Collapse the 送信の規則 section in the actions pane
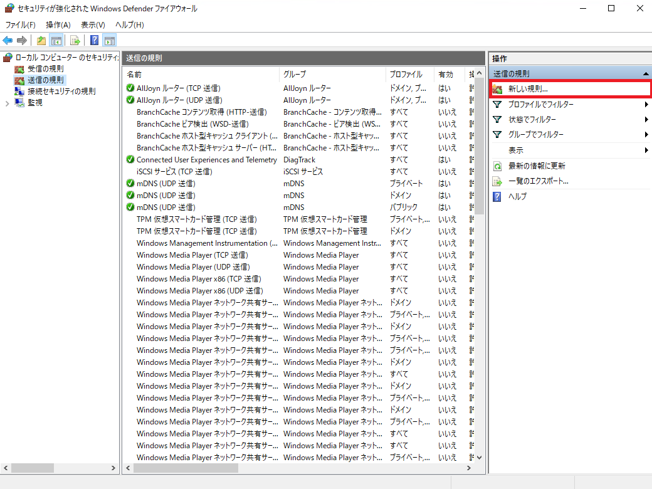Screen dimensions: 652x489 pyautogui.click(x=645, y=74)
